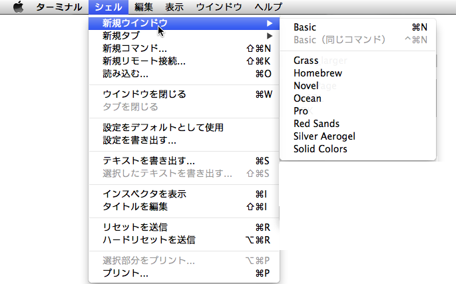
Task: Pick the Red Sands theme
Action: click(358, 124)
